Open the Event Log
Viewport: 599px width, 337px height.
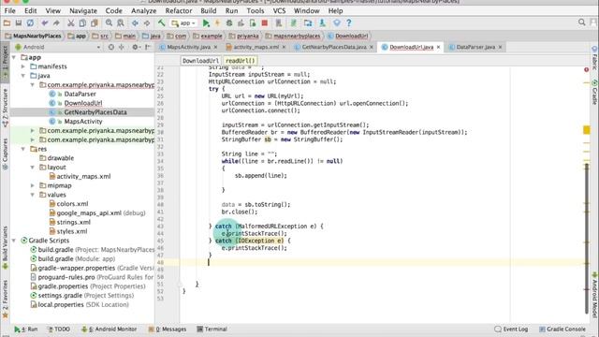[x=511, y=329]
